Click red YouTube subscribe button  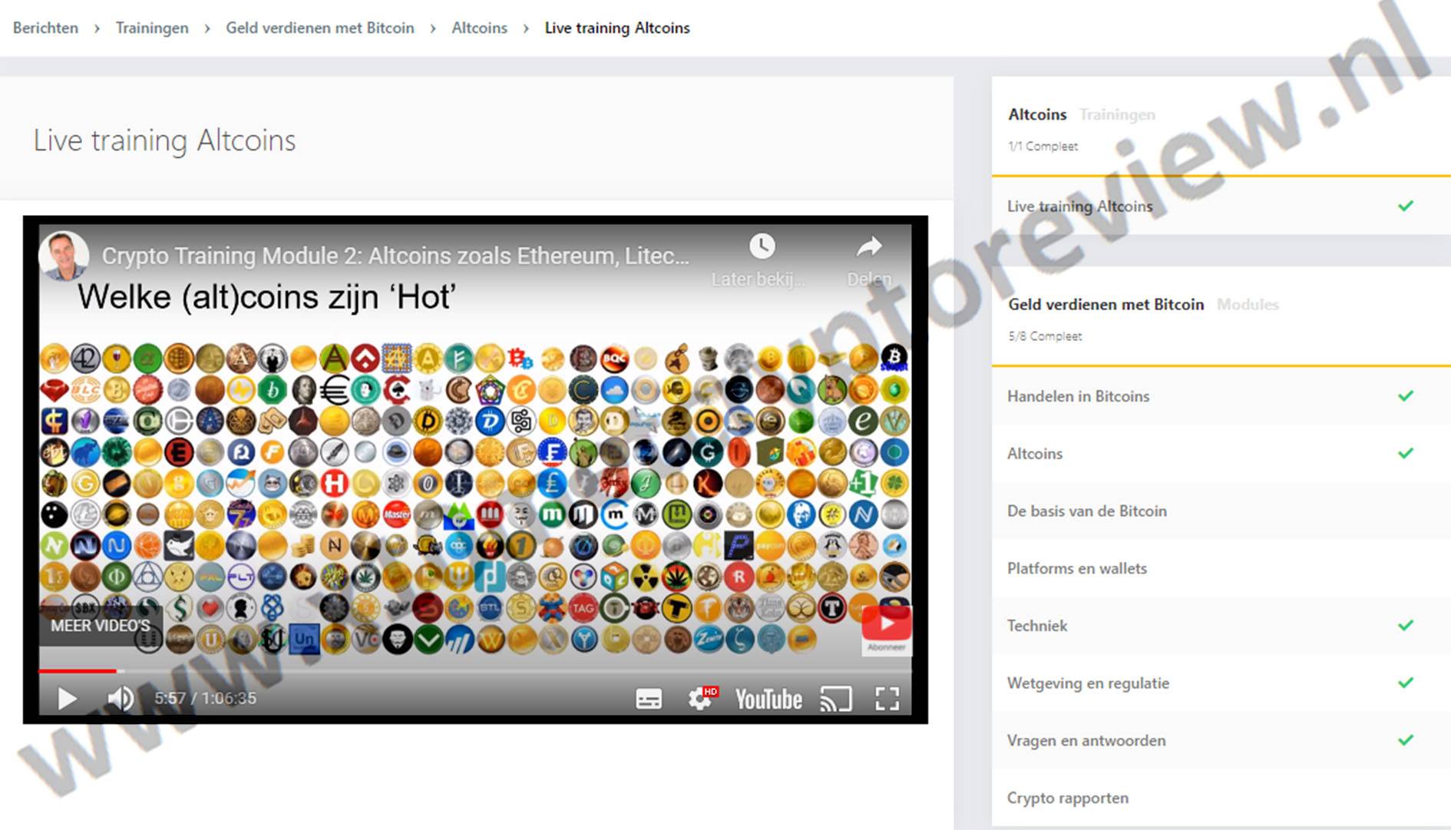point(886,623)
